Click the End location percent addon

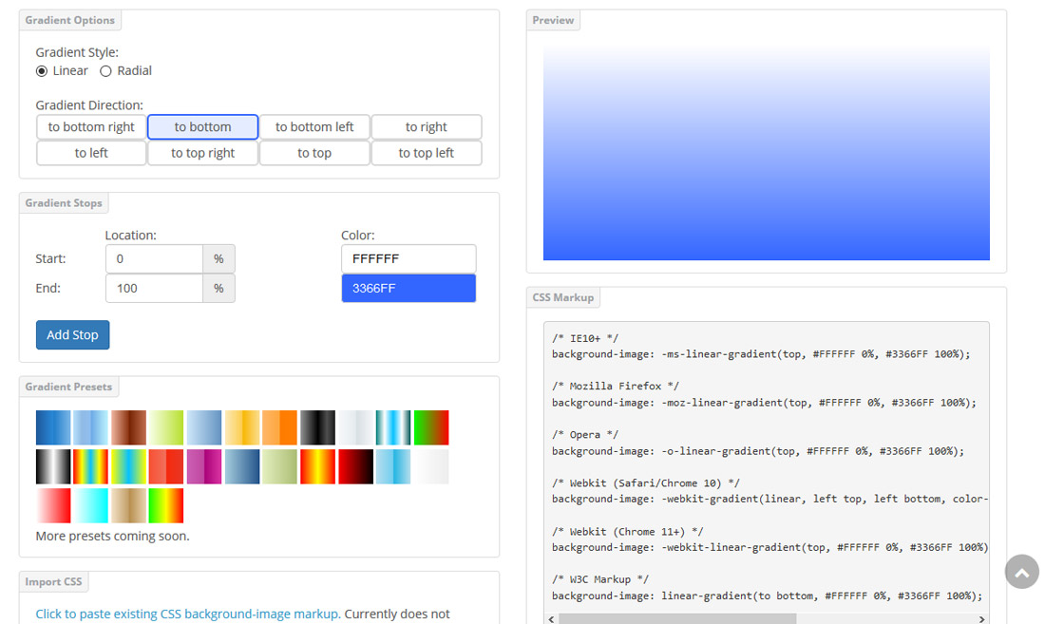coord(218,288)
